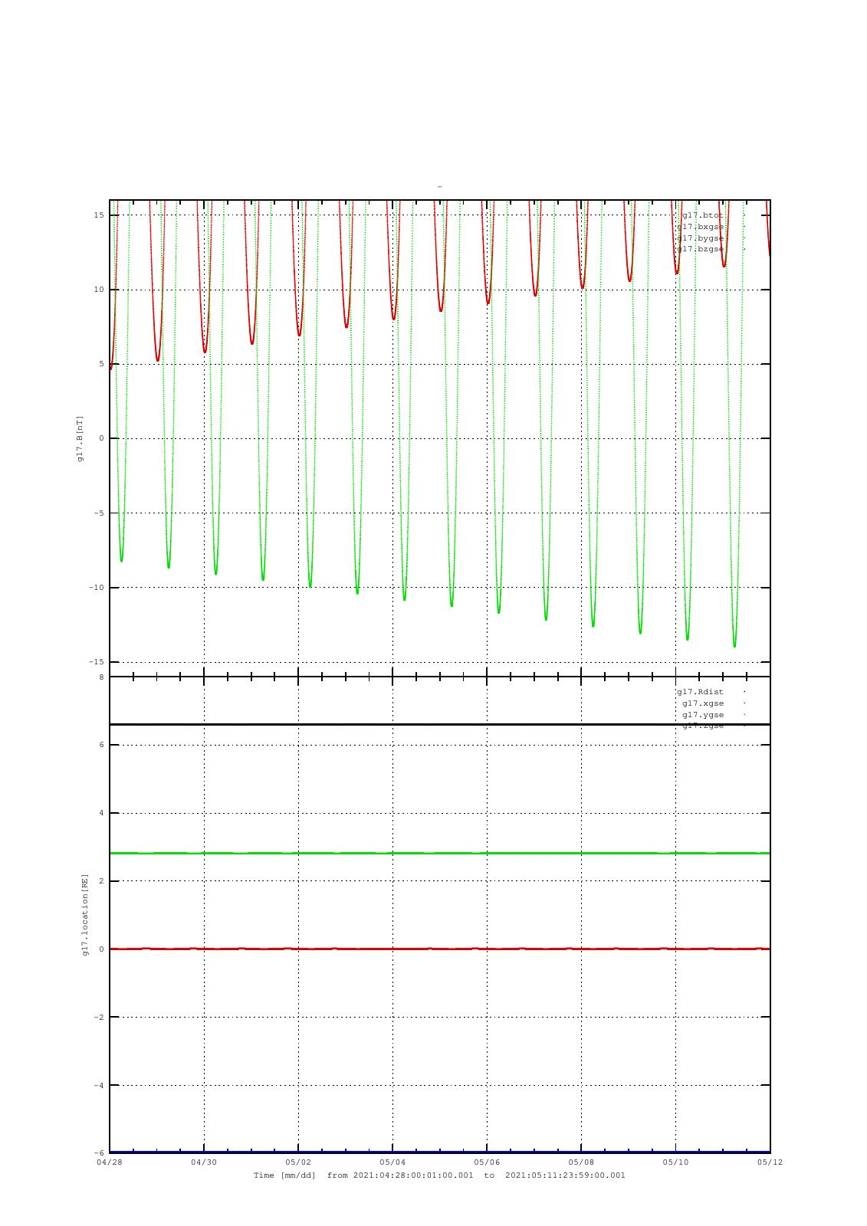Click the -6 tick on location axis
The width and height of the screenshot is (867, 1226).
[99, 1153]
